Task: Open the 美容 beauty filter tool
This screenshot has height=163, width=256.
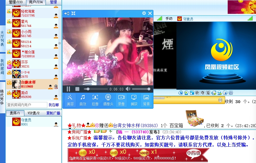Action: click(x=70, y=100)
